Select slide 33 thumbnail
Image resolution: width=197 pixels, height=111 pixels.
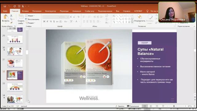(15, 87)
